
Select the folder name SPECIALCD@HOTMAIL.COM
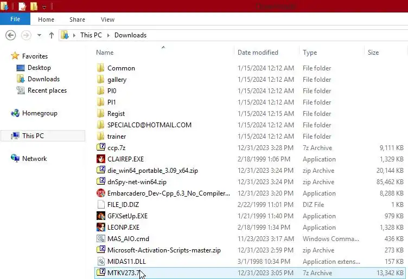pyautogui.click(x=149, y=125)
